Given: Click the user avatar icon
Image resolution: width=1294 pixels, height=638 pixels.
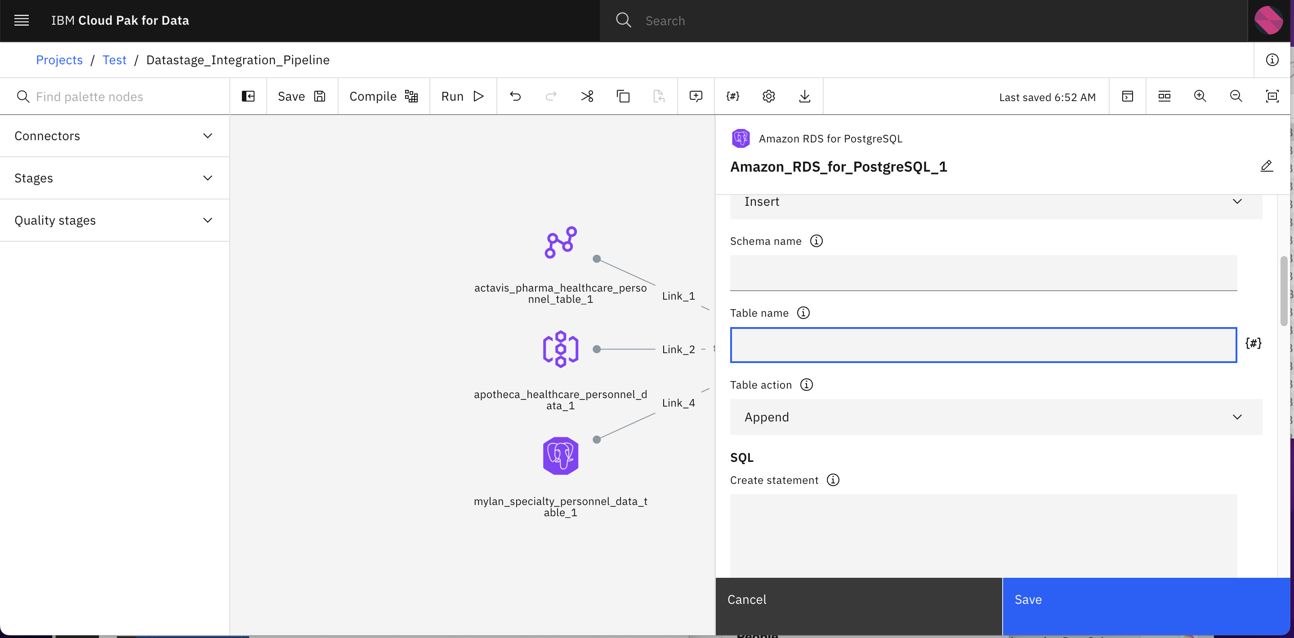Looking at the screenshot, I should (x=1268, y=21).
